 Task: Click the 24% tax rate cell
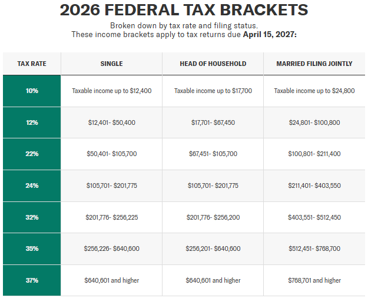[x=32, y=186]
